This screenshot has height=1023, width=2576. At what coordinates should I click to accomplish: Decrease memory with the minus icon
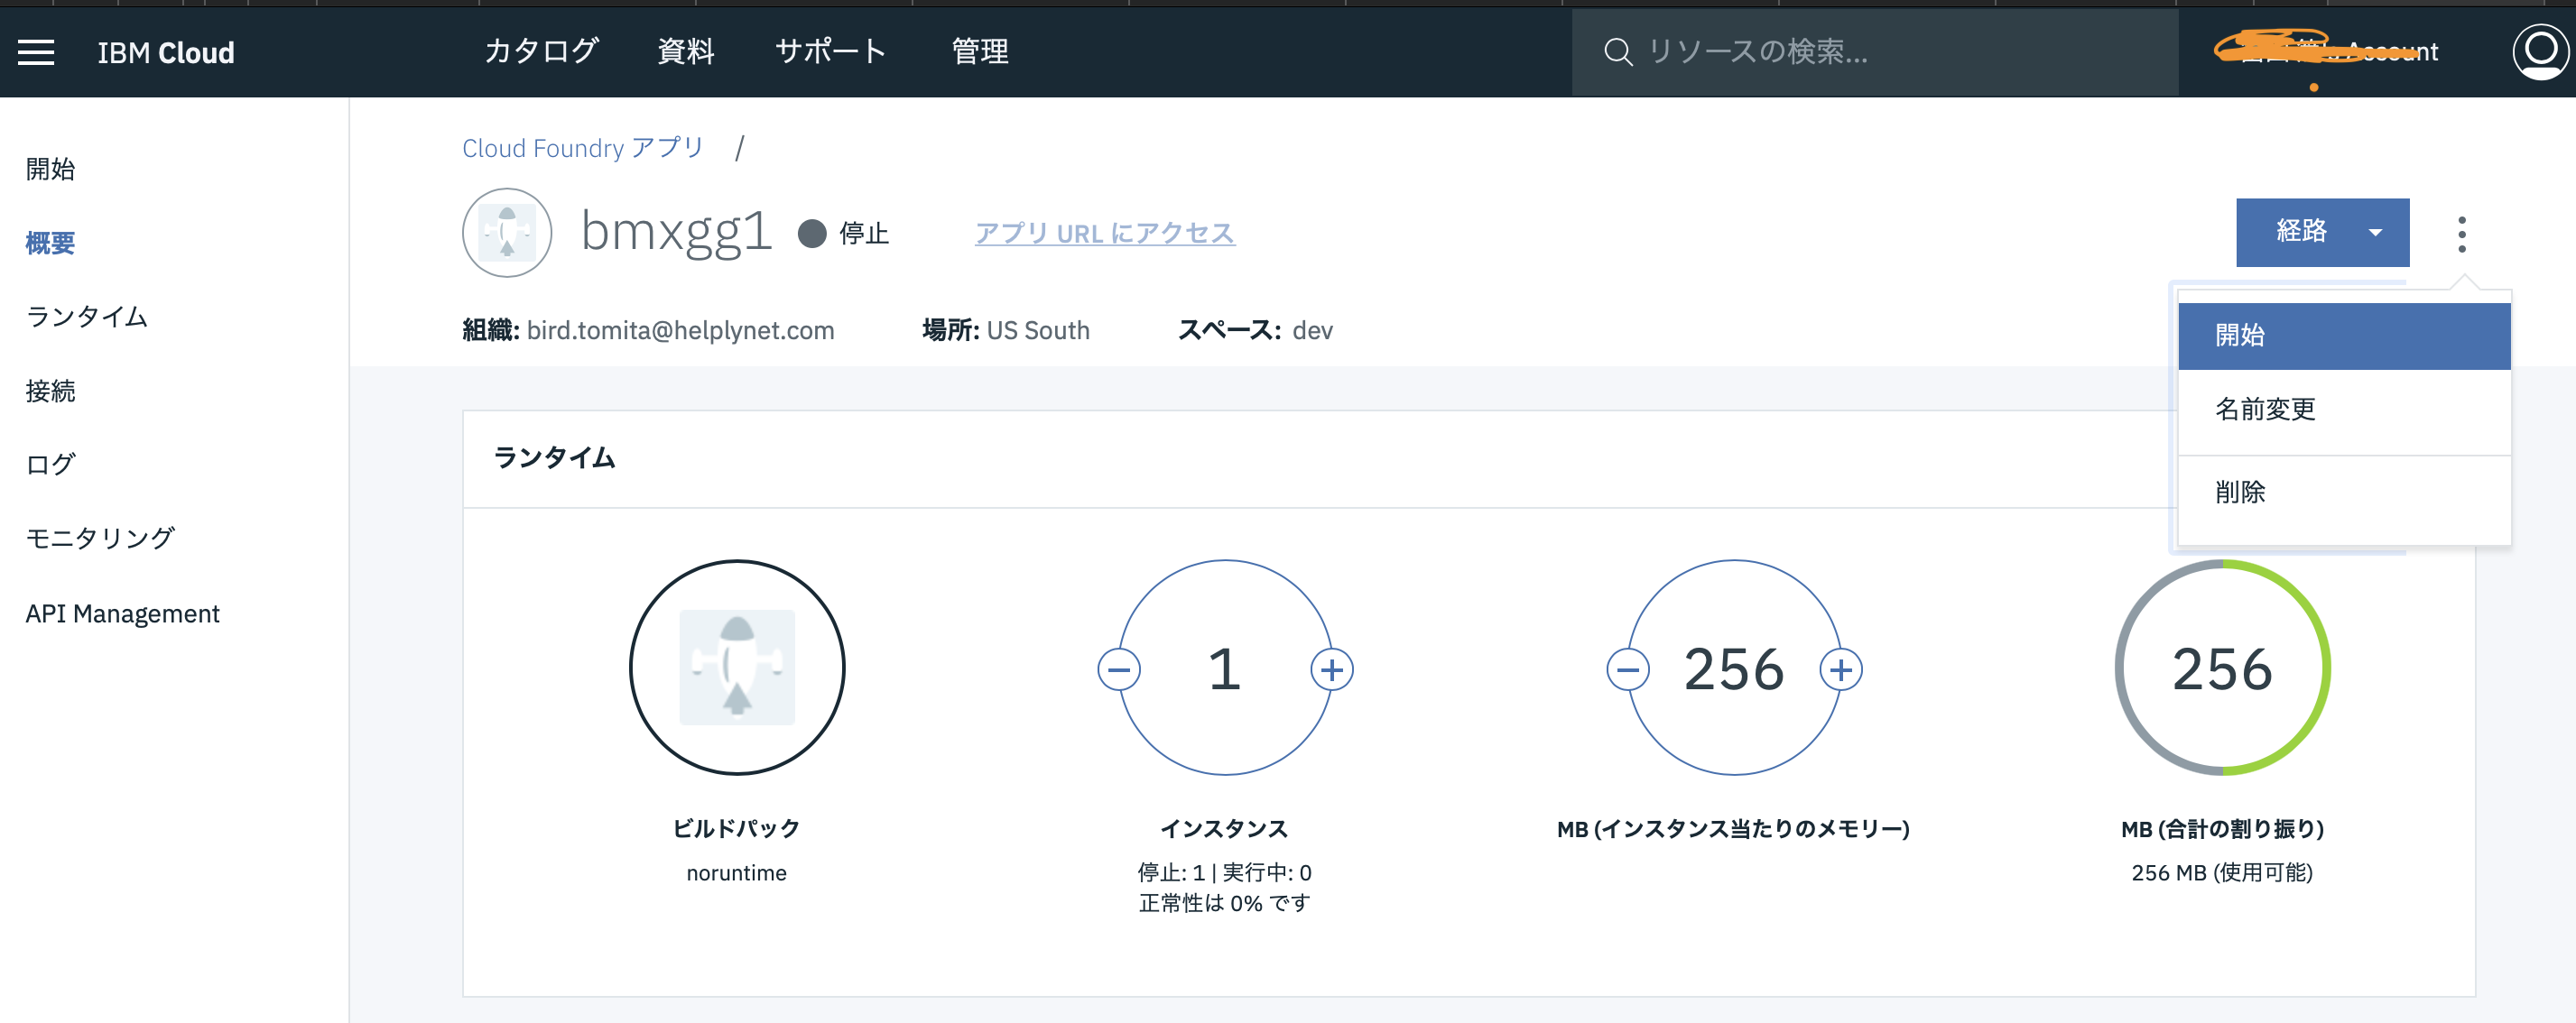[1628, 670]
